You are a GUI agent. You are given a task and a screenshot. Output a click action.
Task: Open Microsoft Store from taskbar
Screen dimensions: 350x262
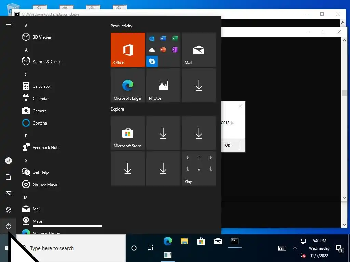pyautogui.click(x=201, y=241)
